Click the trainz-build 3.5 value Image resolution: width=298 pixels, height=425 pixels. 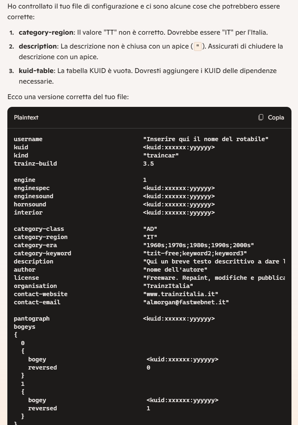tap(148, 164)
